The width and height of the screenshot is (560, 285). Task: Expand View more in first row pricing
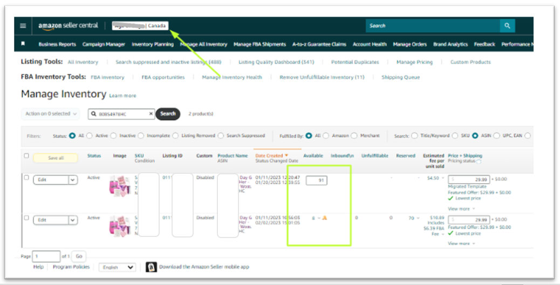click(461, 208)
